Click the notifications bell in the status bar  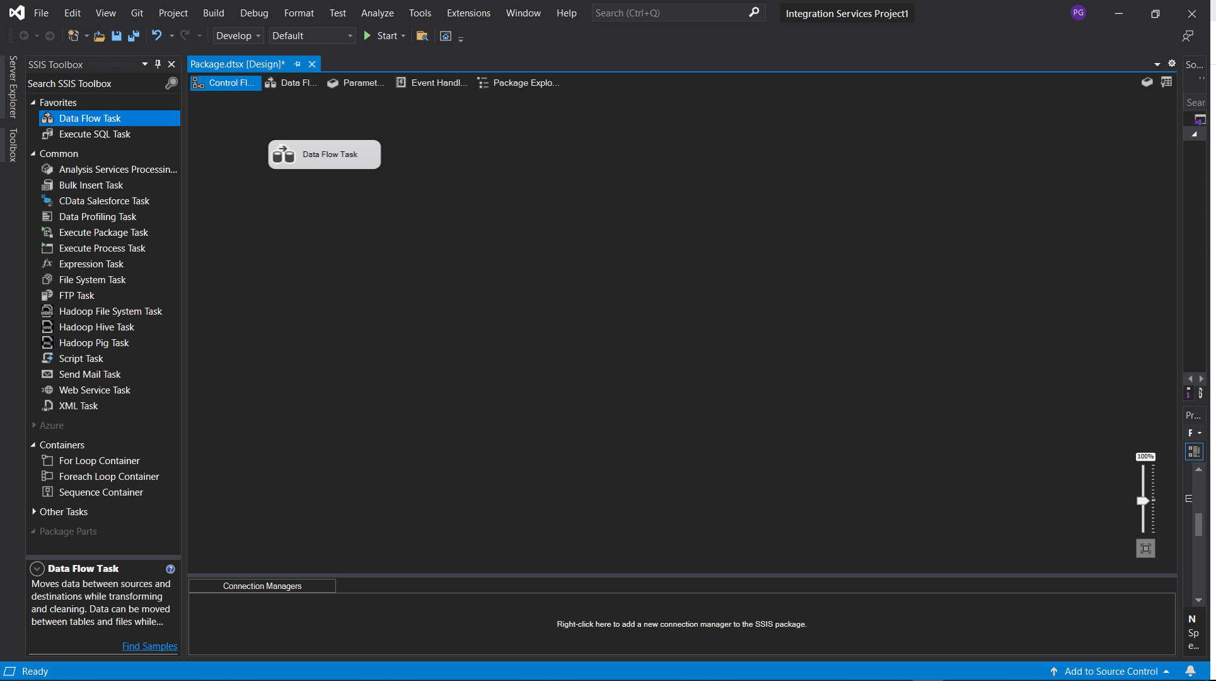point(1190,672)
